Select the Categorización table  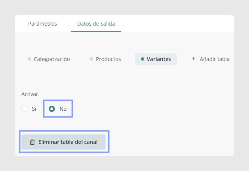49,59
